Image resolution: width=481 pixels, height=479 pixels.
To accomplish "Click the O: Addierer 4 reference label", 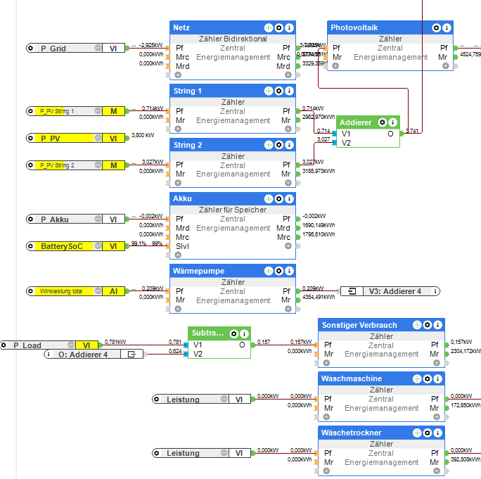I will (x=83, y=355).
